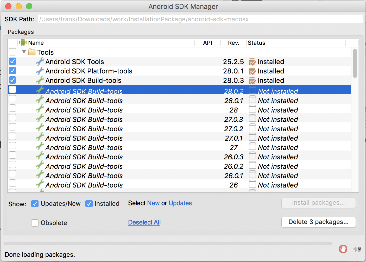Click the progress bar at the bottom
The height and width of the screenshot is (262, 366).
[168, 244]
